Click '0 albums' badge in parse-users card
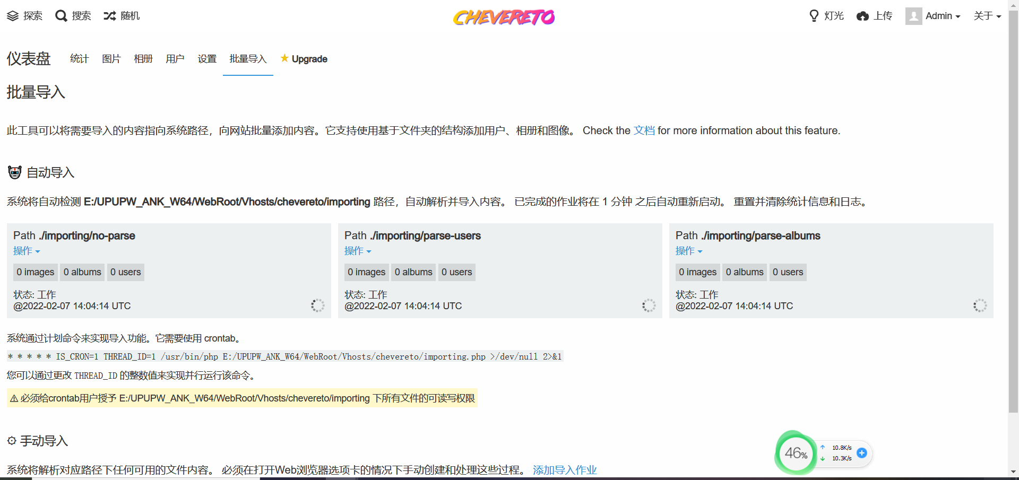 pos(413,272)
